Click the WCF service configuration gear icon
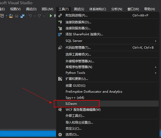Viewport: 161px width, 138px height. tap(60, 110)
